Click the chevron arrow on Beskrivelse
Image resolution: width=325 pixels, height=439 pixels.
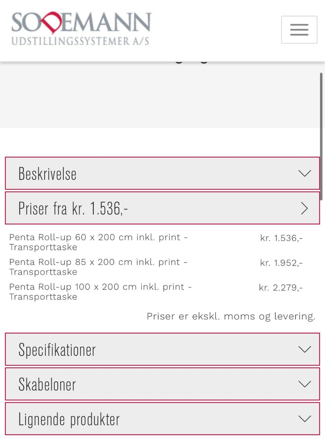pyautogui.click(x=304, y=173)
